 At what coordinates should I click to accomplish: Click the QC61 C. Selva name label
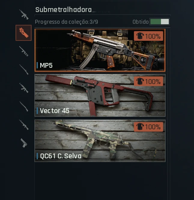[x=61, y=156]
